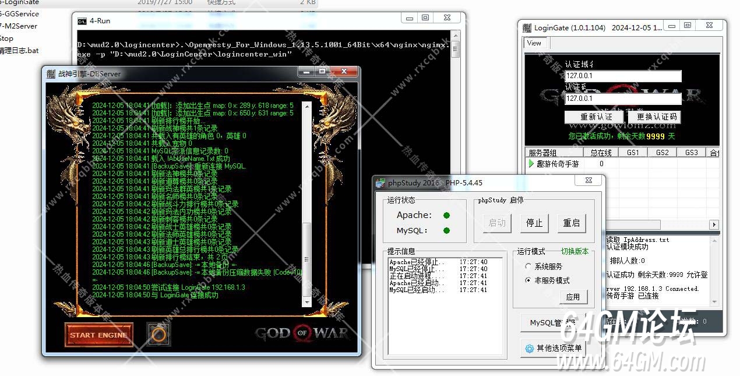
Task: Switch to the View tab in LoginGate
Action: tap(534, 43)
